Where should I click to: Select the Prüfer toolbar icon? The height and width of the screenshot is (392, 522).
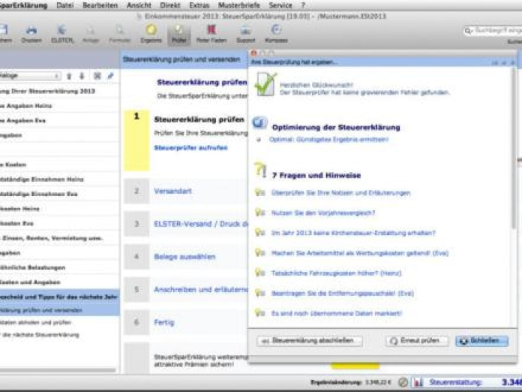(x=178, y=30)
